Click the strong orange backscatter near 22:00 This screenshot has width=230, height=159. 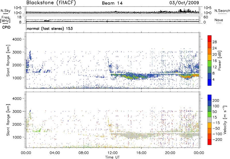[x=187, y=76]
